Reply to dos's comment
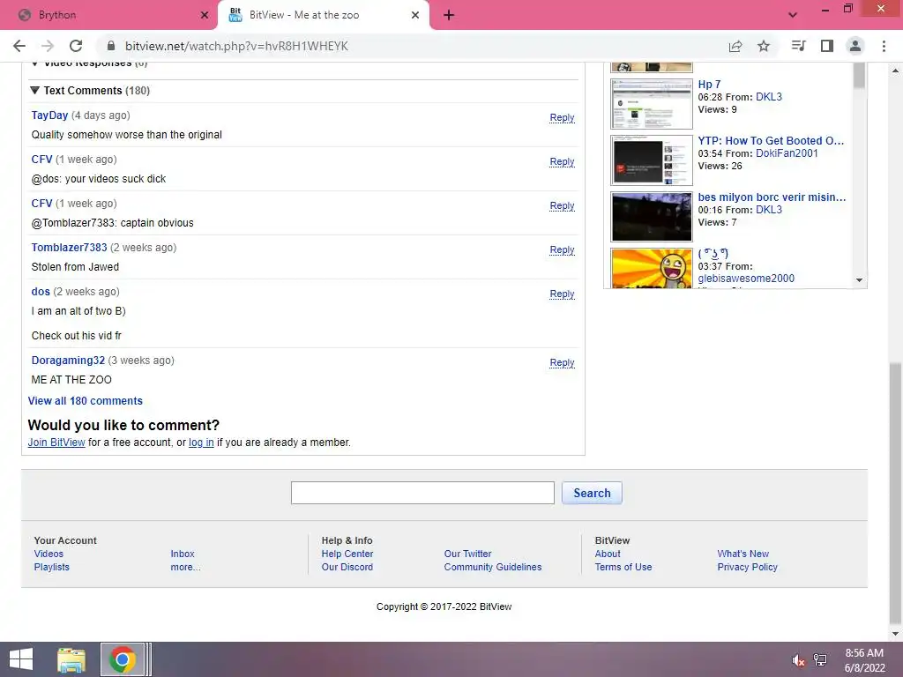 click(562, 294)
